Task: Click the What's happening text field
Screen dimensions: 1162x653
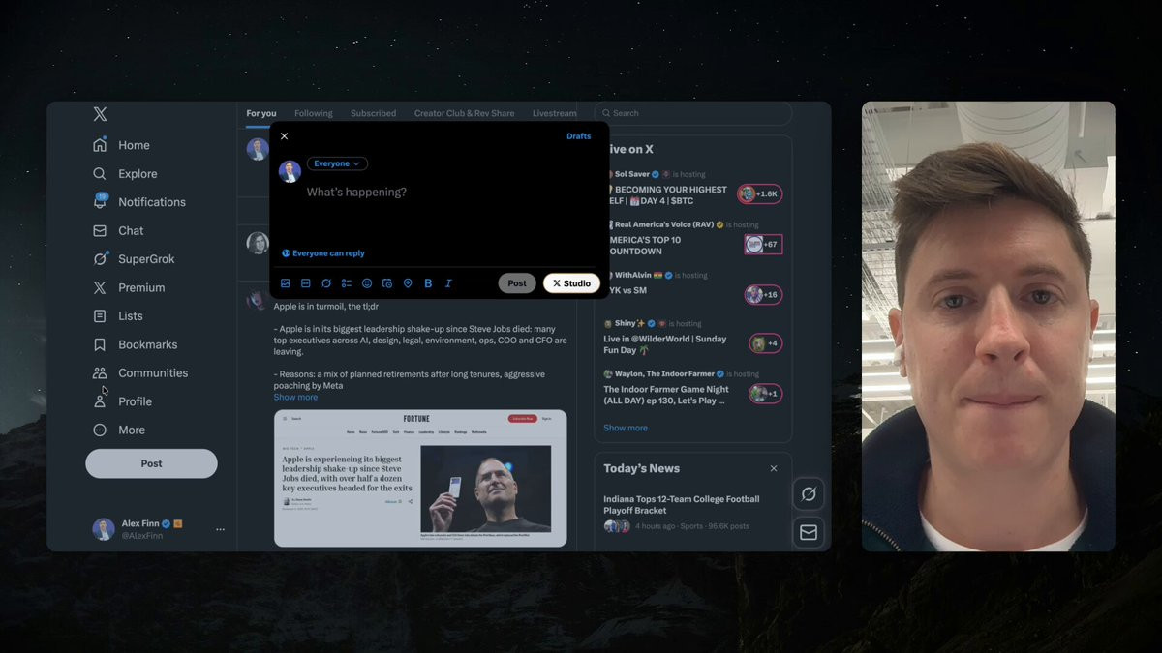Action: pos(356,193)
